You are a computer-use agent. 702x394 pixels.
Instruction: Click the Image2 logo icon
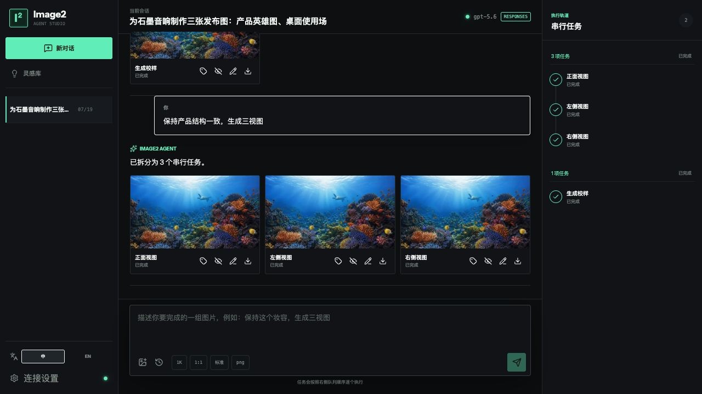point(19,18)
